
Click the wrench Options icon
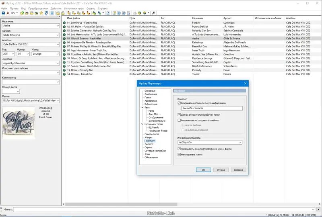click(x=153, y=13)
